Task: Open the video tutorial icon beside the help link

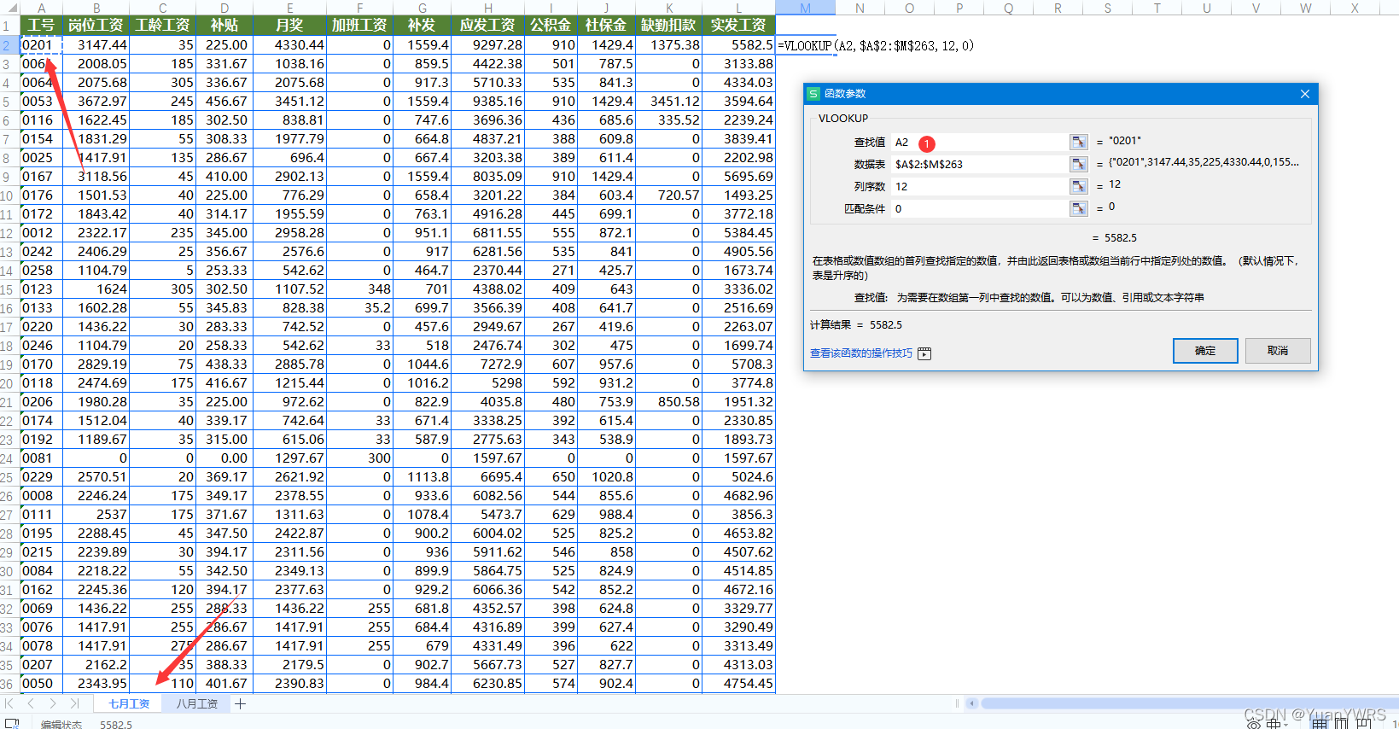Action: click(x=924, y=353)
